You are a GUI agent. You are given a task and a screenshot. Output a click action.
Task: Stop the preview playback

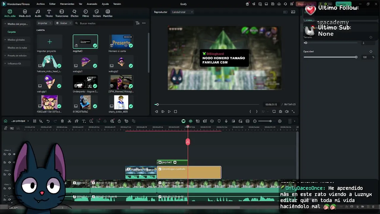(175, 112)
